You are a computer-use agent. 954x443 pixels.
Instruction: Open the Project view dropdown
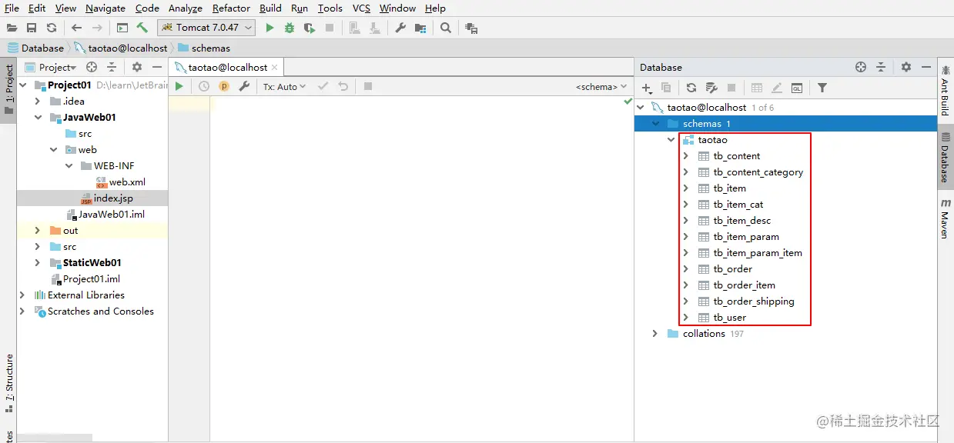pyautogui.click(x=52, y=67)
